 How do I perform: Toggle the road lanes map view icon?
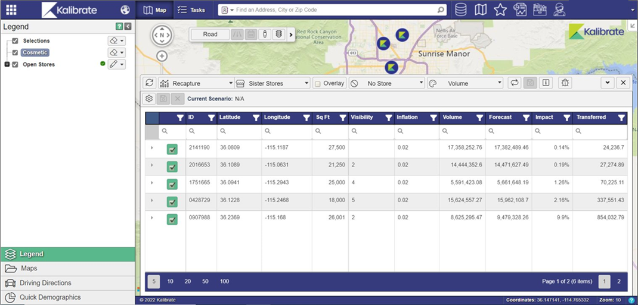coord(237,34)
